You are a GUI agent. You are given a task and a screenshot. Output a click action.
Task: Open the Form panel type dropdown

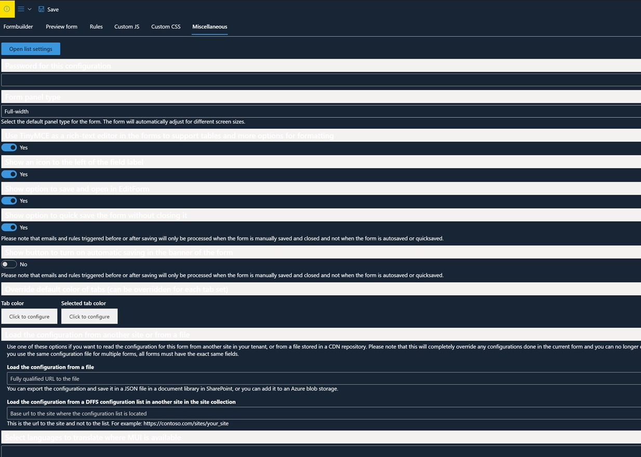[x=320, y=111]
